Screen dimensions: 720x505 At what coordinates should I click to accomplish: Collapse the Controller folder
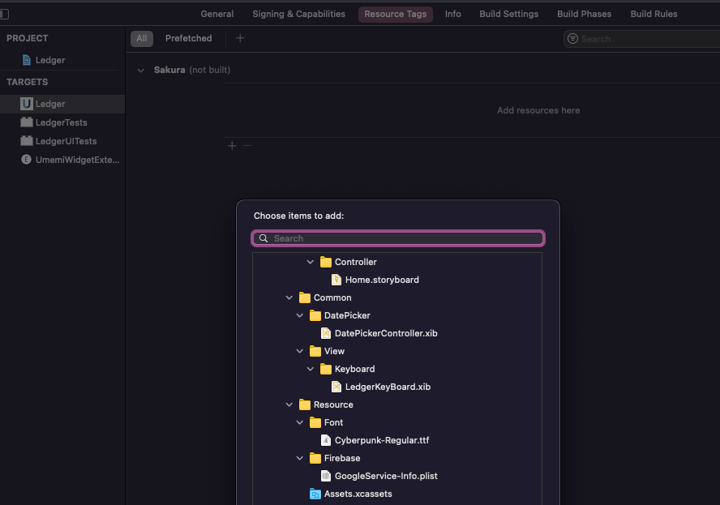click(x=311, y=262)
